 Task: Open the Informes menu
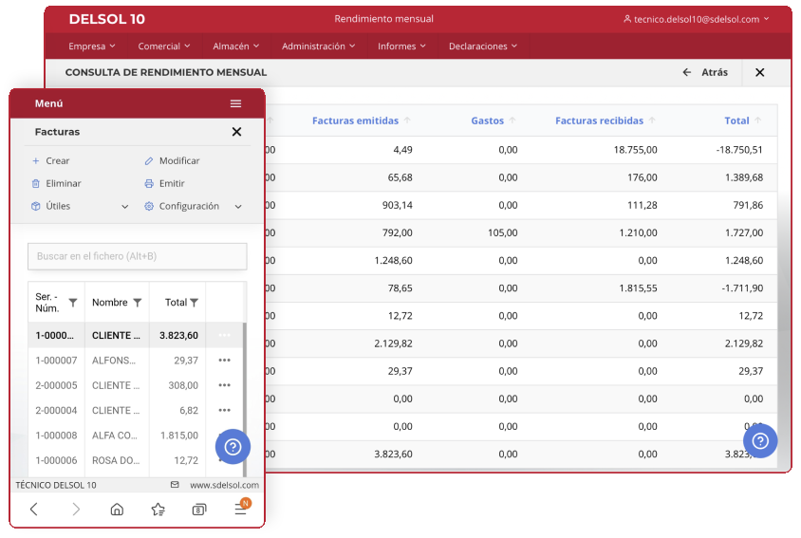coord(401,46)
